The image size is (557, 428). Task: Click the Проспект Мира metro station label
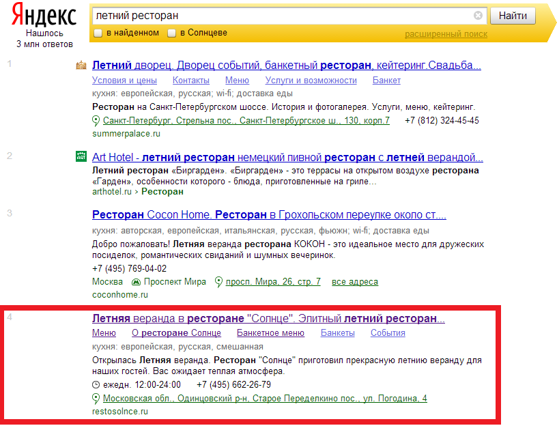pyautogui.click(x=175, y=282)
